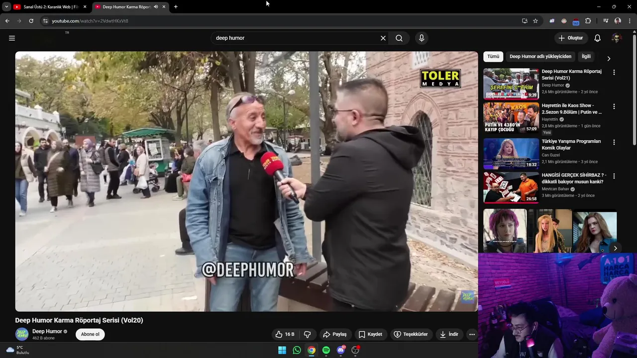The image size is (637, 358).
Task: Reload the page with the refresh icon
Action: pos(31,21)
